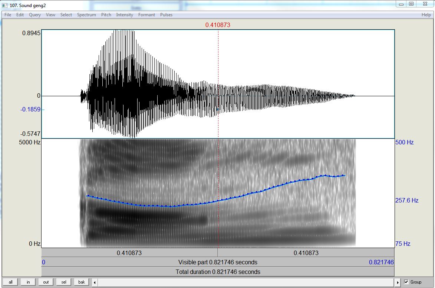Click the 0.8945 amplitude maximum label
The height and width of the screenshot is (288, 435).
[x=32, y=33]
